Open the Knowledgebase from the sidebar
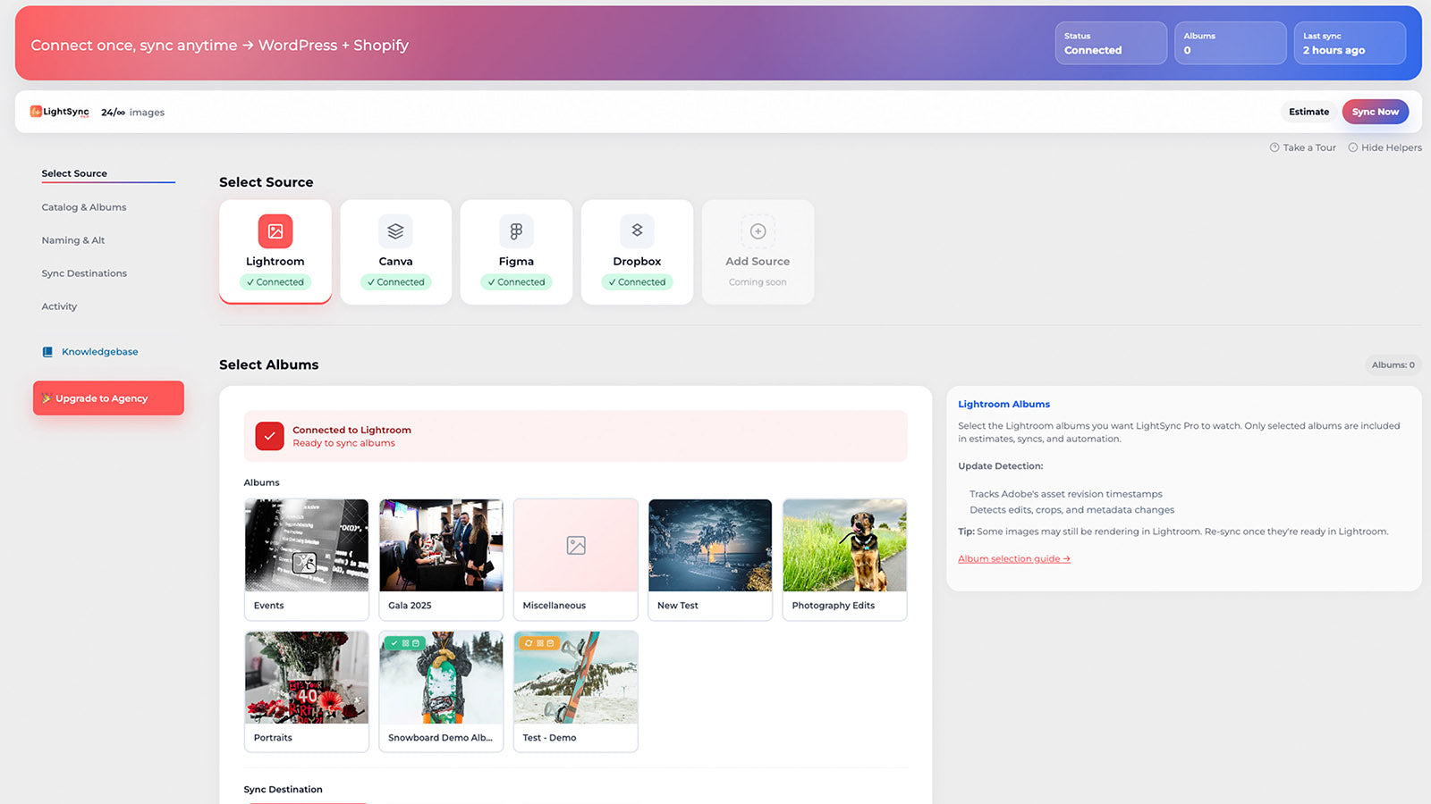 pos(99,351)
